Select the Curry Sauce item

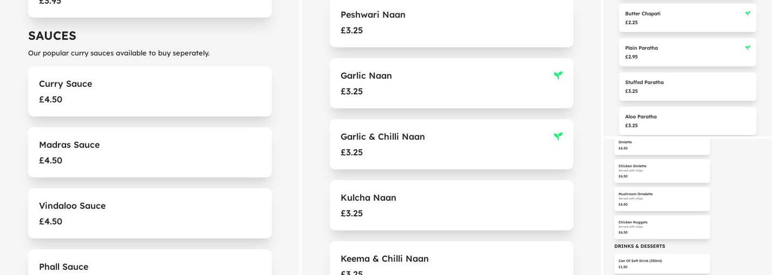[149, 91]
